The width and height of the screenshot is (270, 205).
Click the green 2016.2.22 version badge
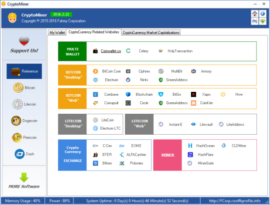61,14
